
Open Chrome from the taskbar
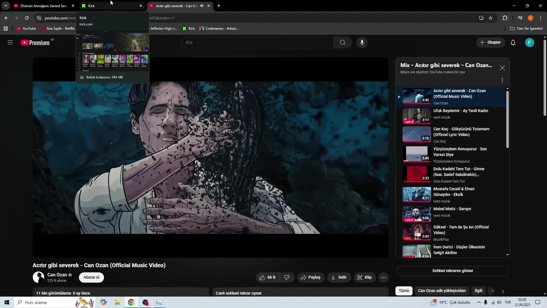(x=131, y=302)
